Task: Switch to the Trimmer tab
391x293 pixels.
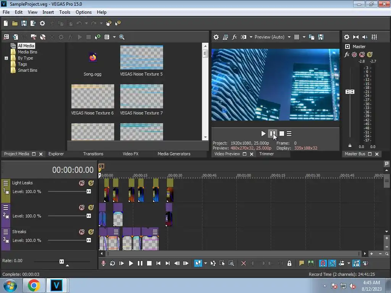Action: click(266, 154)
